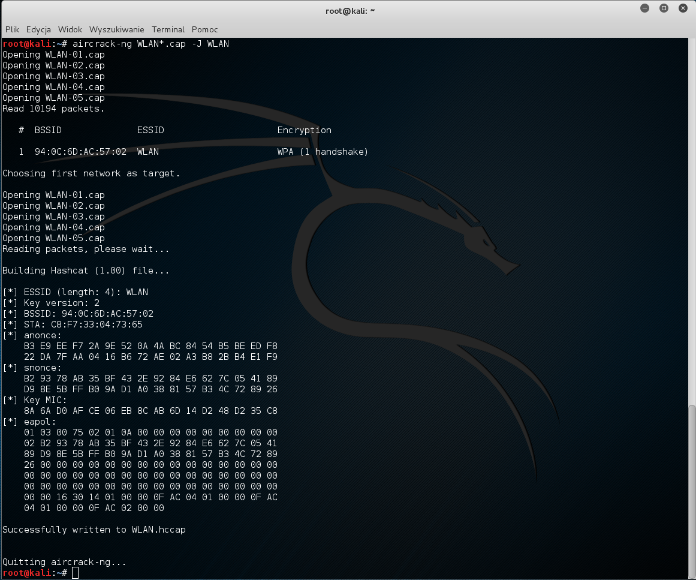Click the window title root@kali: ~

pos(349,11)
